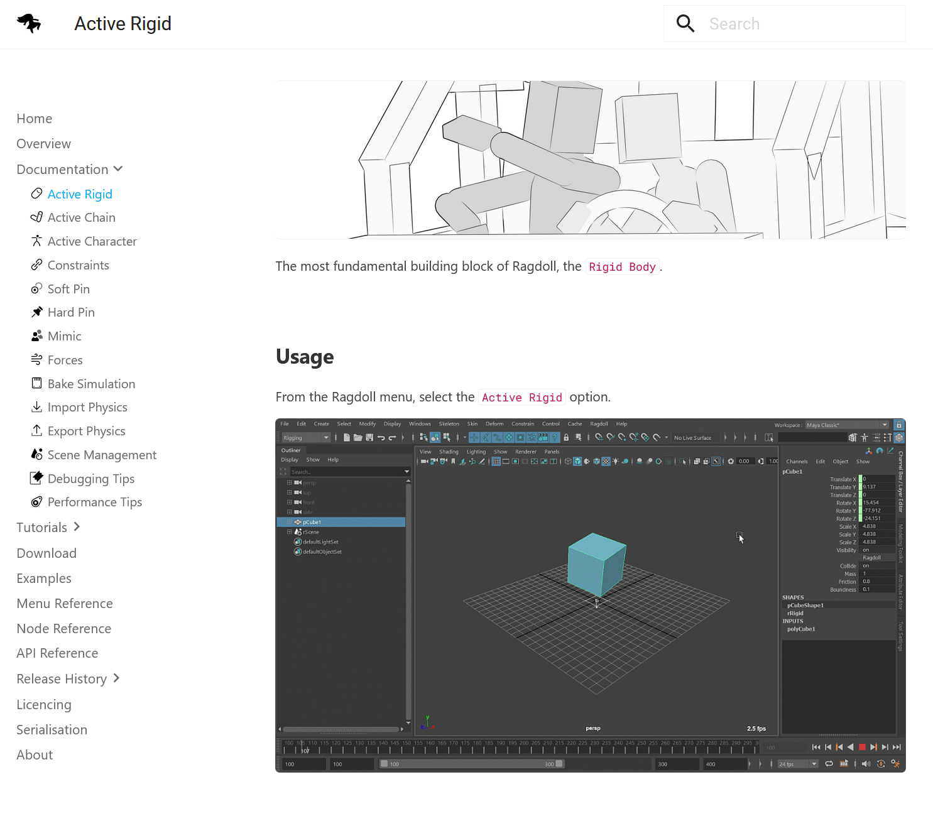
Task: Click the Soft Pin target icon
Action: [36, 289]
